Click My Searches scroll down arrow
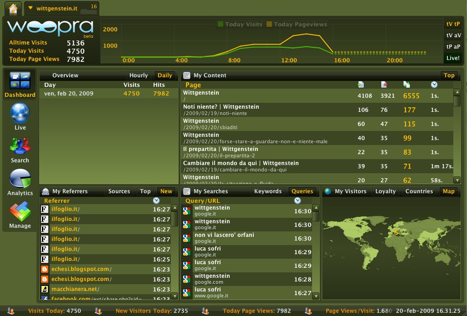Viewport: 467px width, 316px height. tap(316, 296)
